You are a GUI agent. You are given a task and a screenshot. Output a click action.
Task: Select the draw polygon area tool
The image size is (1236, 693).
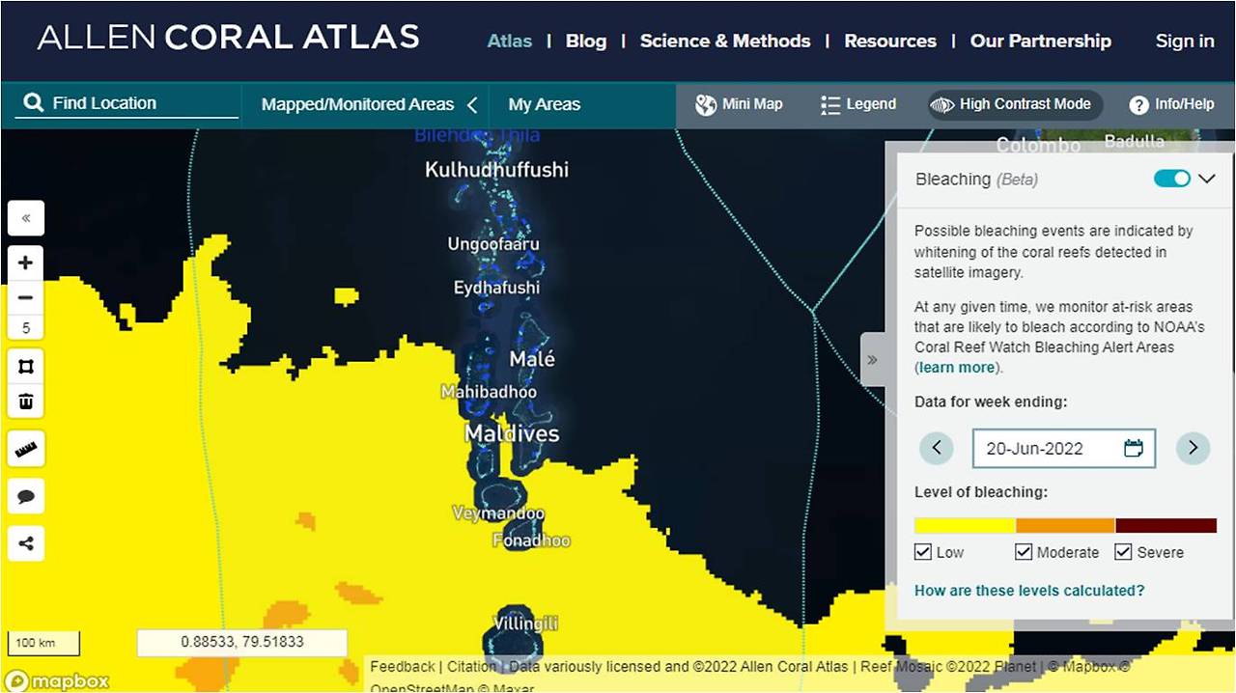[x=26, y=367]
